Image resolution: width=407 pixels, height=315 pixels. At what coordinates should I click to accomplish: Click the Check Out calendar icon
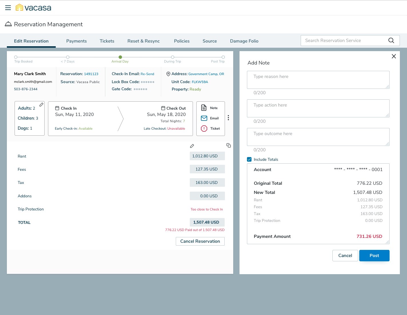click(x=163, y=108)
